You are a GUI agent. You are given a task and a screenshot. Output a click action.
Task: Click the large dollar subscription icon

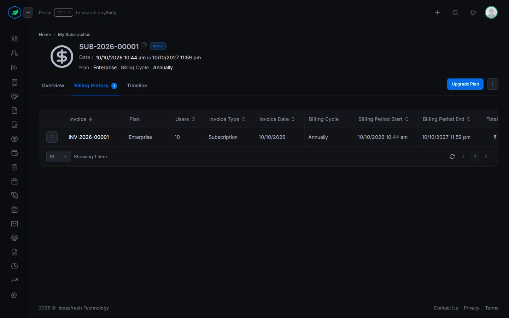pyautogui.click(x=62, y=57)
